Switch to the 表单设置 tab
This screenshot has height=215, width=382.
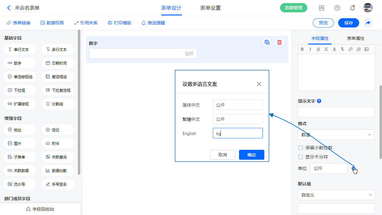(x=210, y=8)
